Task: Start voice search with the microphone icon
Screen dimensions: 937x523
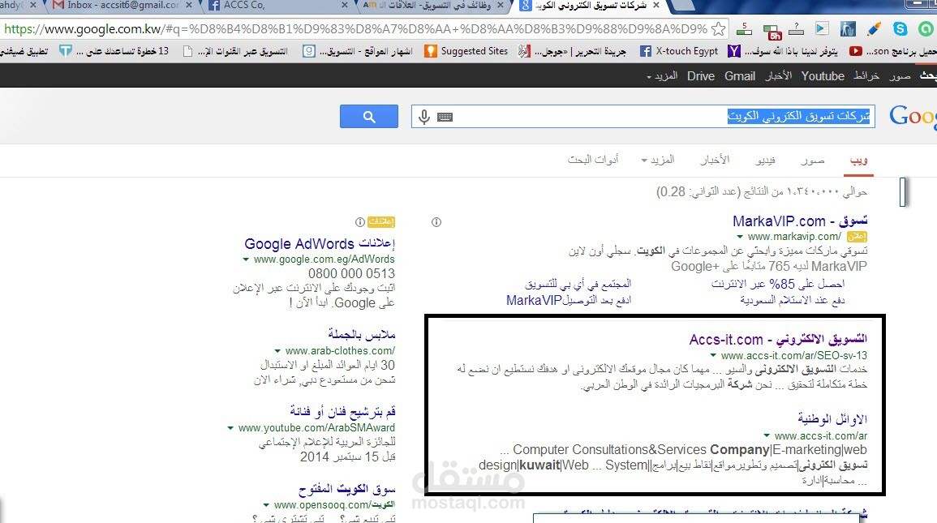Action: coord(423,117)
